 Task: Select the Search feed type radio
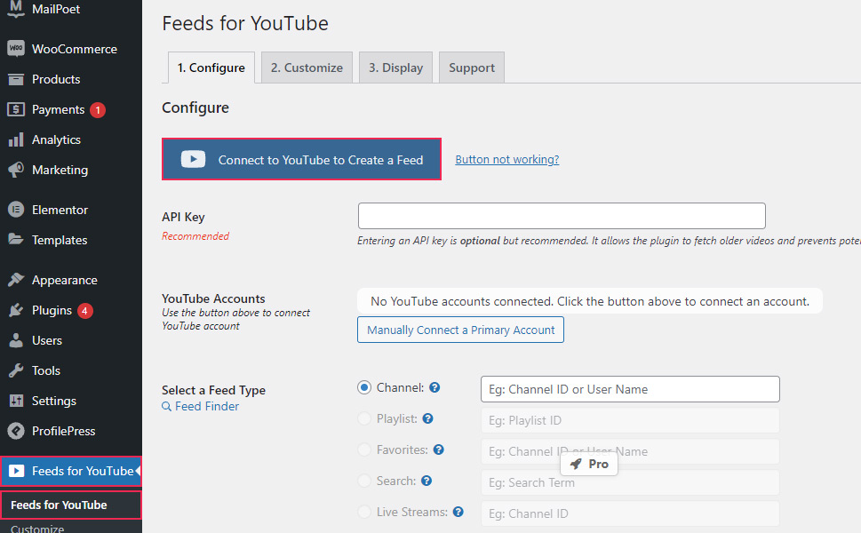[x=364, y=481]
